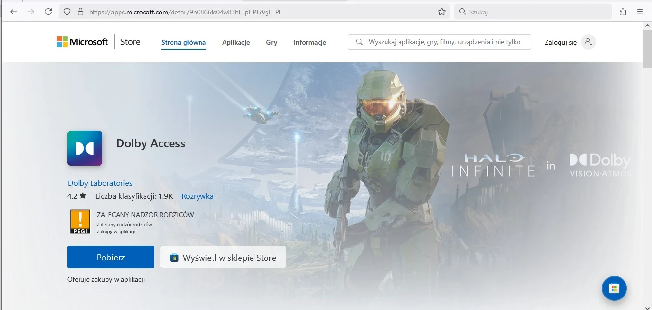Click the blue Pobierz button
The image size is (652, 310).
pyautogui.click(x=111, y=257)
